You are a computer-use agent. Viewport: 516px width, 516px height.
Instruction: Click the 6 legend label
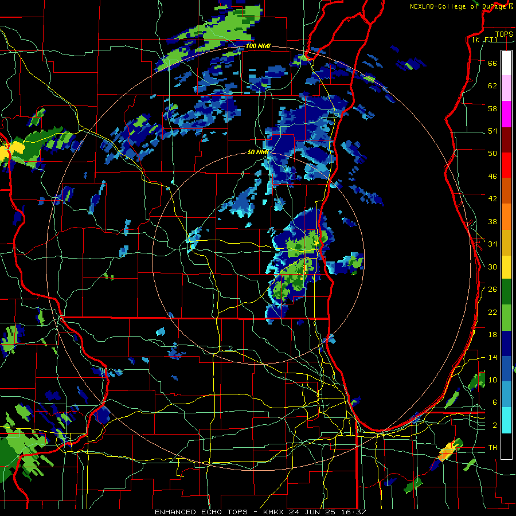[495, 402]
